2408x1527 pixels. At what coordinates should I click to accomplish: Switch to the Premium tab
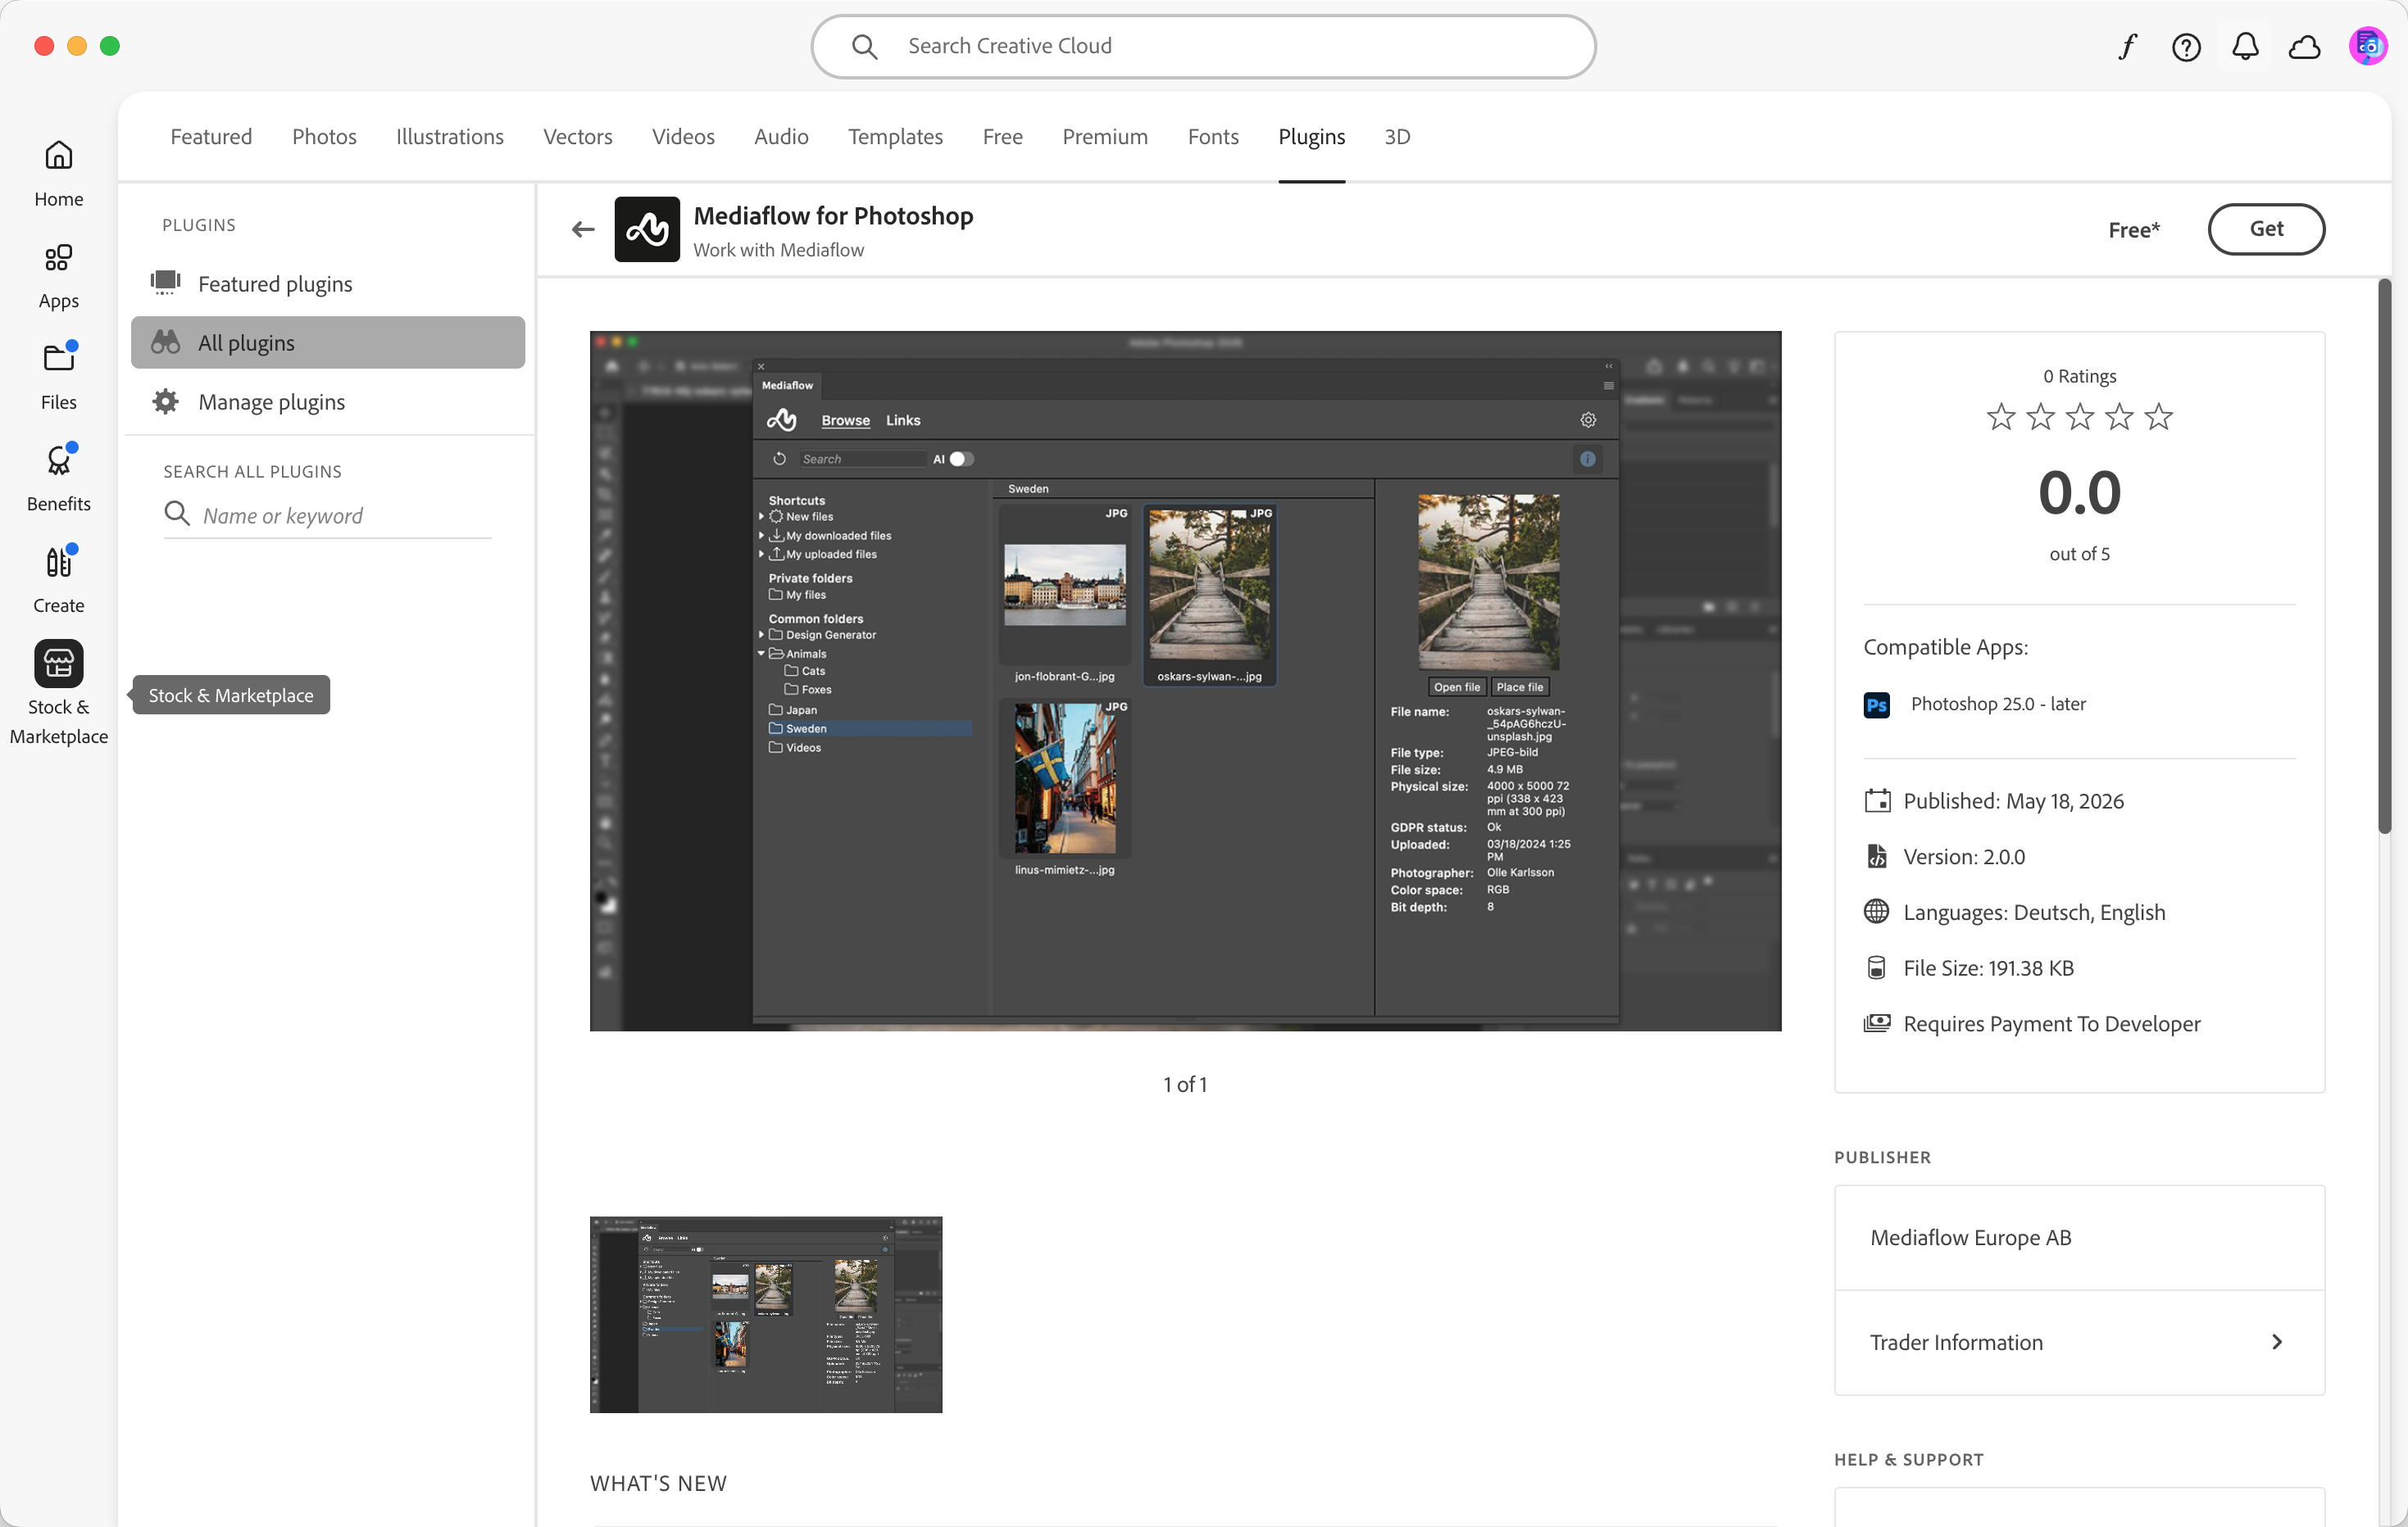coord(1105,137)
